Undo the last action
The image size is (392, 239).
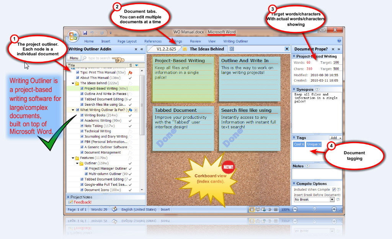pos(92,33)
